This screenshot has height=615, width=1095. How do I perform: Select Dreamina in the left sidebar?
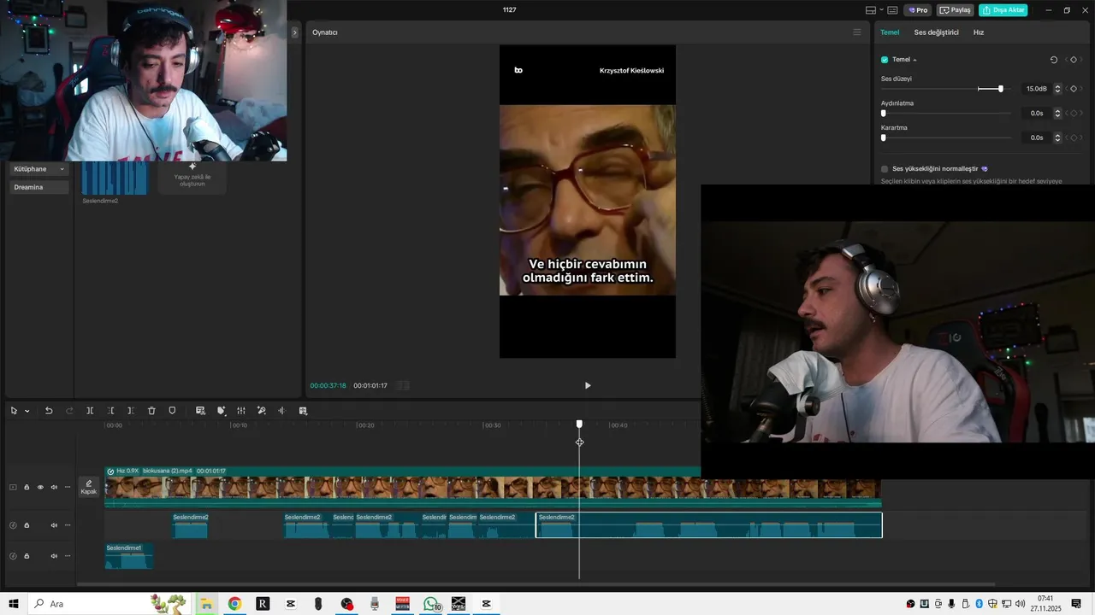[x=39, y=187]
